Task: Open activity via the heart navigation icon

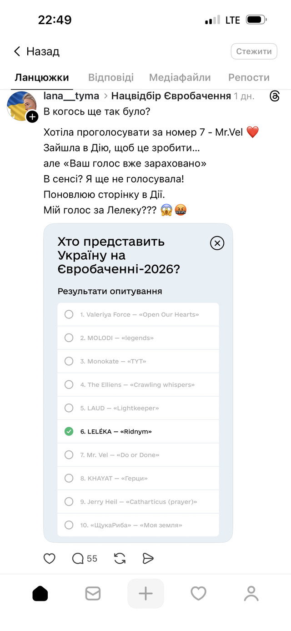Action: pos(198,593)
